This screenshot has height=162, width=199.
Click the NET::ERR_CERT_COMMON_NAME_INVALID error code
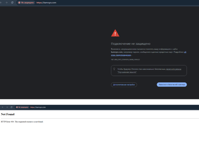[125, 59]
